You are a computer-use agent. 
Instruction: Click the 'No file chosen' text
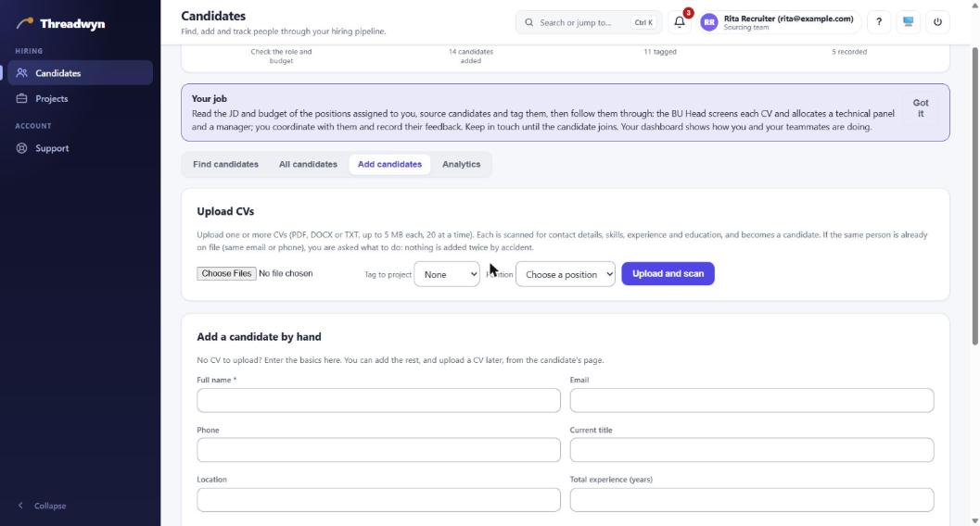click(286, 273)
